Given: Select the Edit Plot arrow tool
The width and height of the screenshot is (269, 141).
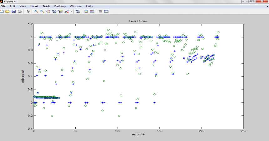Looking at the screenshot, I should pyautogui.click(x=28, y=12).
